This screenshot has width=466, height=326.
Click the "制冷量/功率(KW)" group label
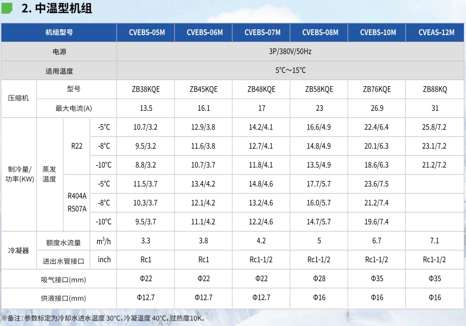19,175
